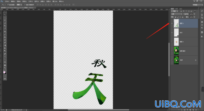204x111 pixels.
Task: Open the Paragraph panel icon in side dock
Action: 202,28
